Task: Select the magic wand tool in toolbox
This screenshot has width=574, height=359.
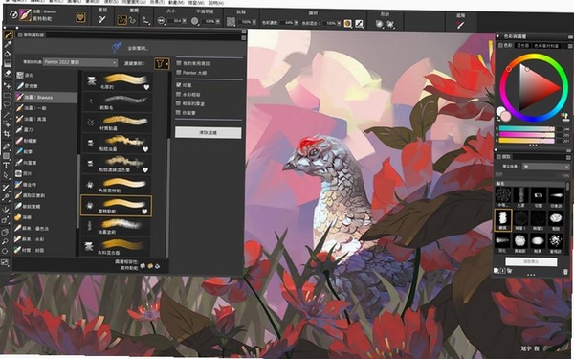Action: point(7,116)
